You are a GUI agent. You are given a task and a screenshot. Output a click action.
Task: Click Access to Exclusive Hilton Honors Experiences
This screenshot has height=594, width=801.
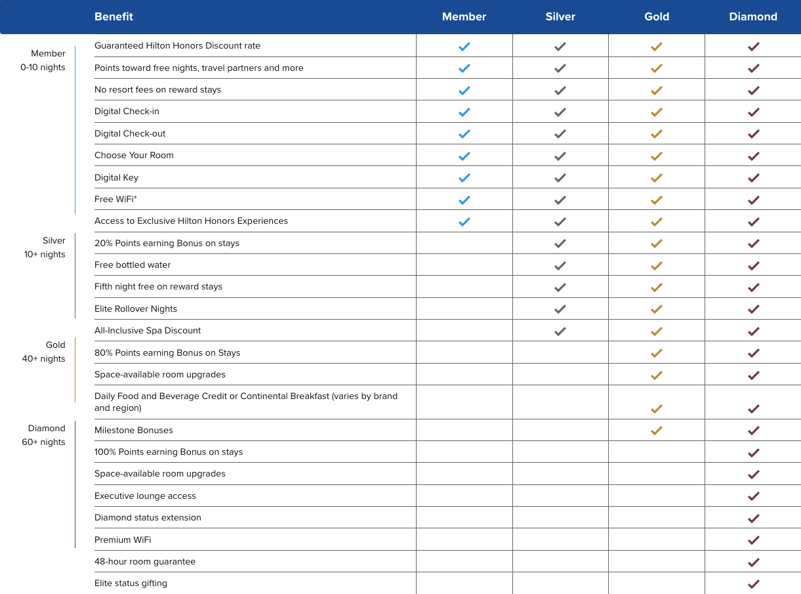tap(191, 221)
